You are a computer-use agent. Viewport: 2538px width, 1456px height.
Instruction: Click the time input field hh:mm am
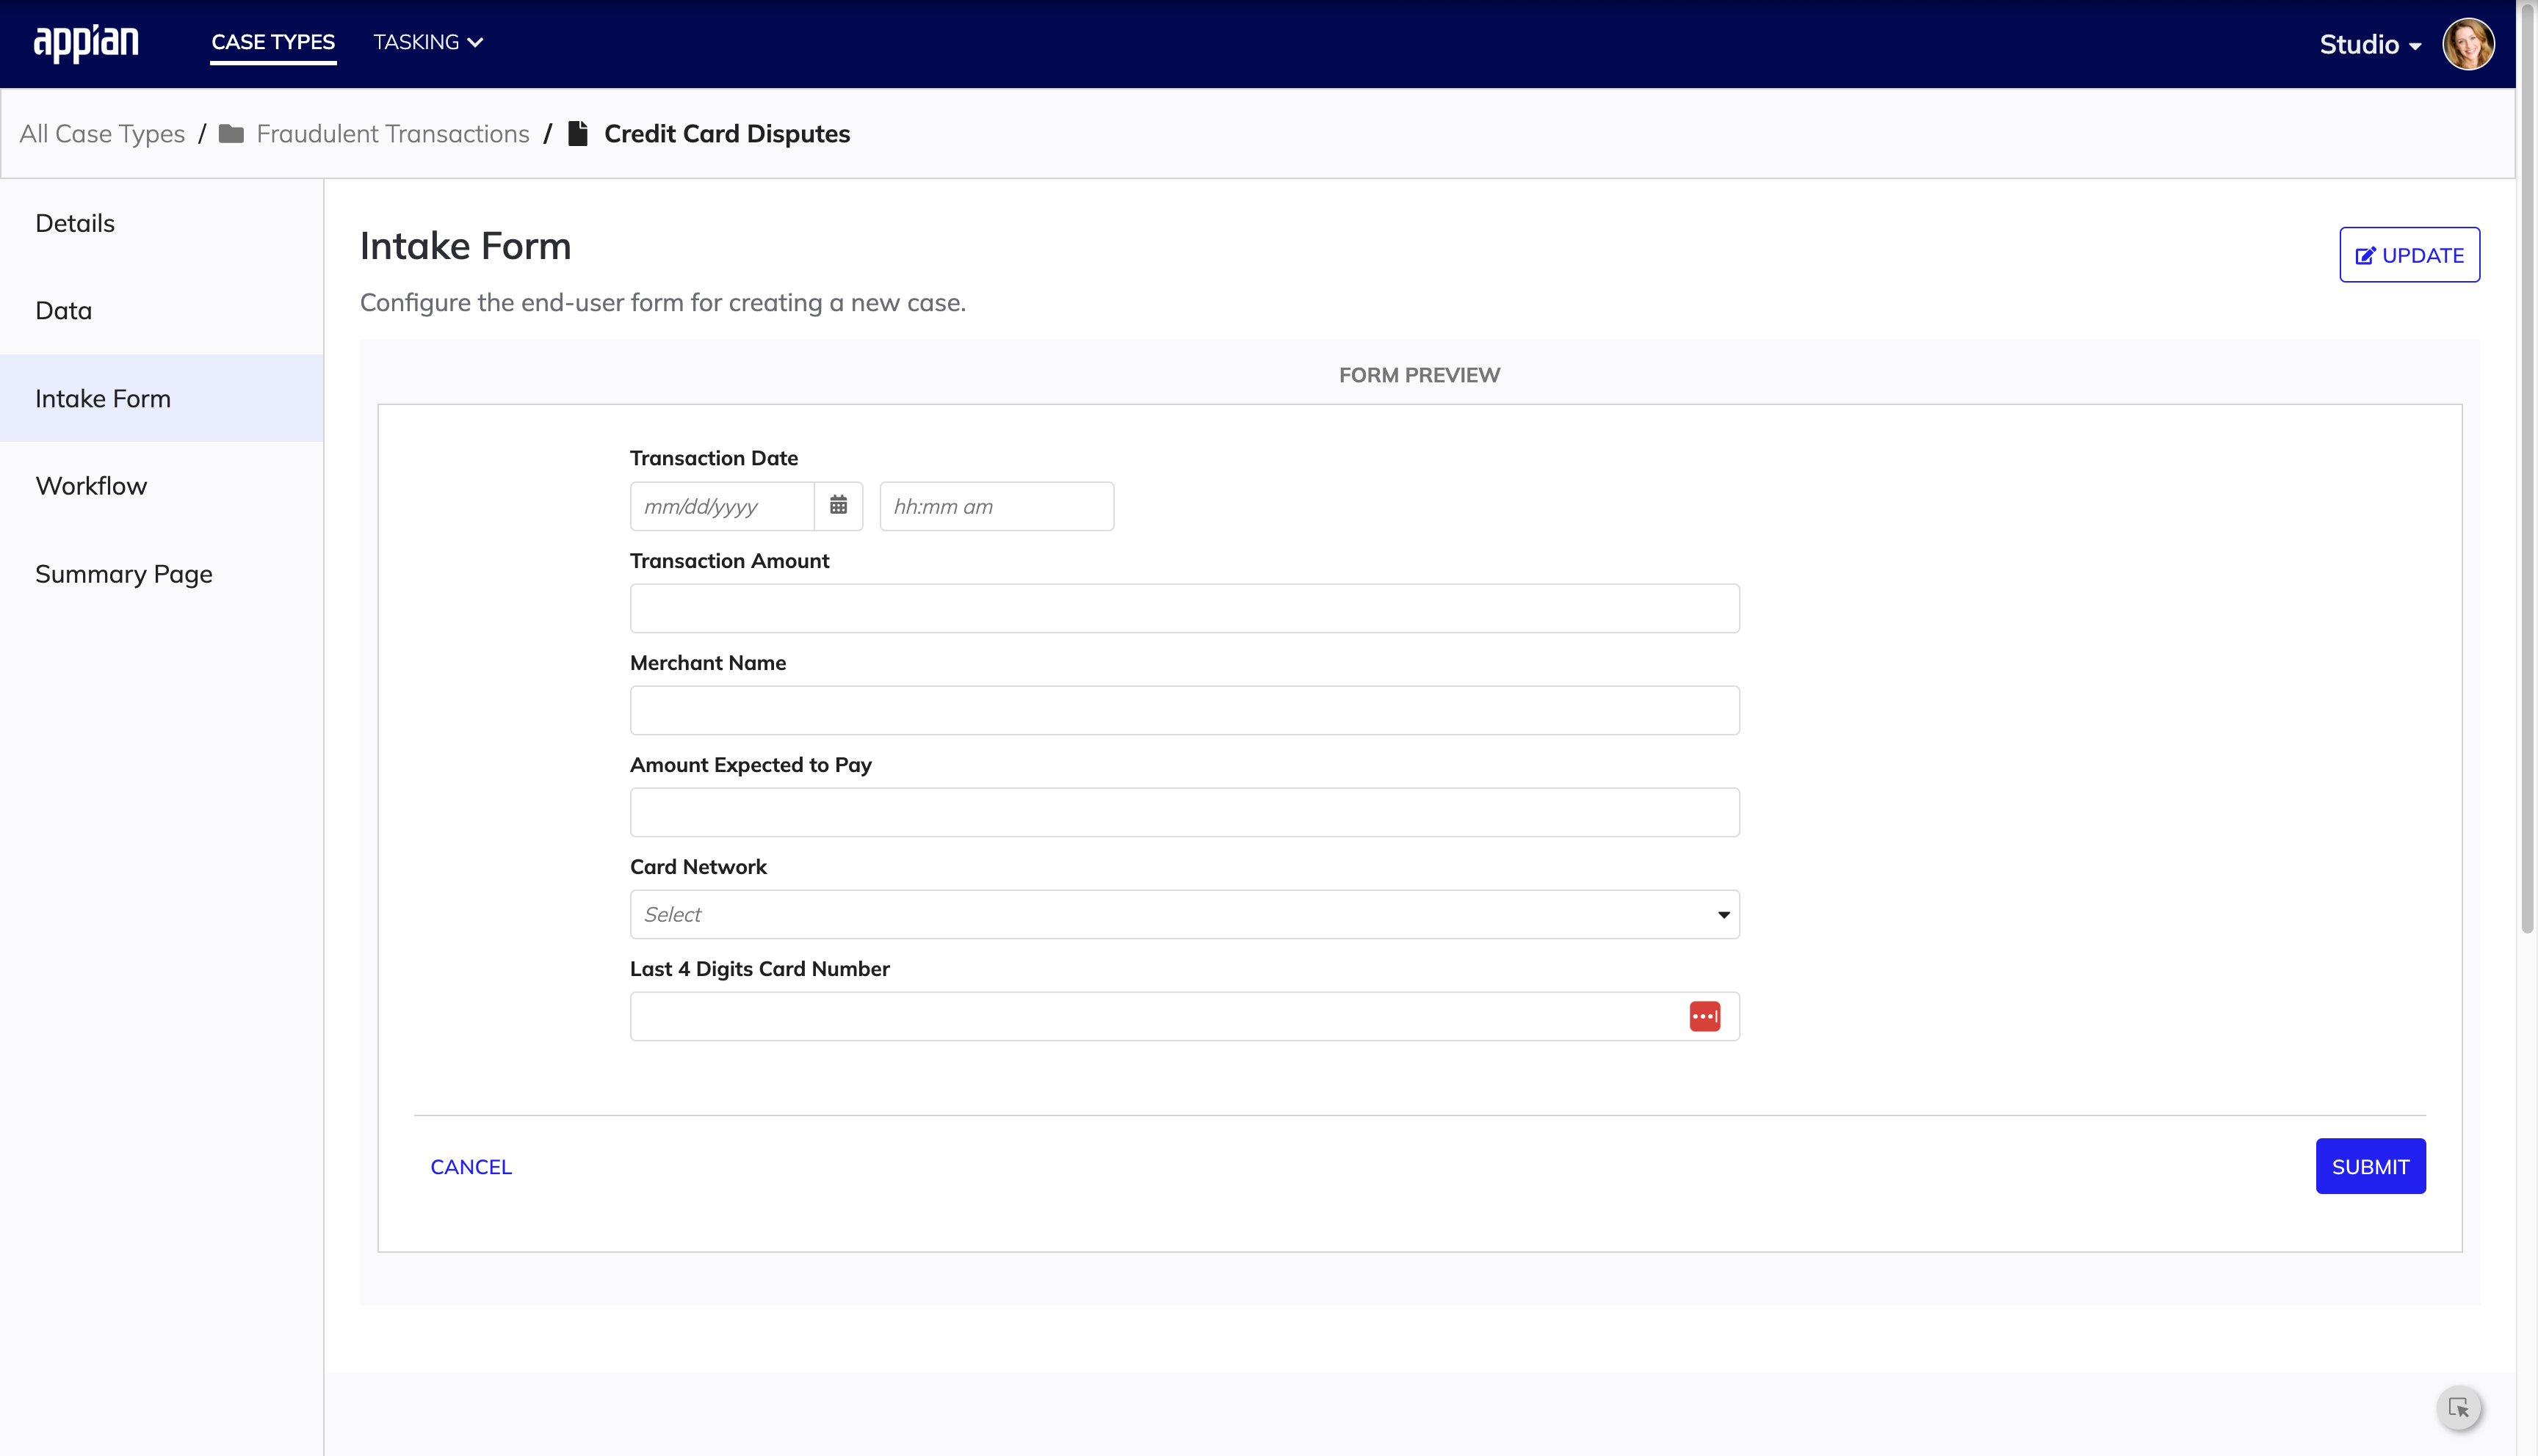[x=995, y=505]
